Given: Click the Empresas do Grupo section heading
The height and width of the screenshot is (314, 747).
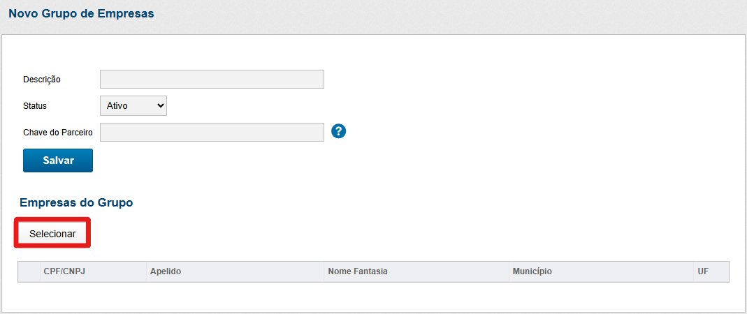Looking at the screenshot, I should click(x=76, y=203).
